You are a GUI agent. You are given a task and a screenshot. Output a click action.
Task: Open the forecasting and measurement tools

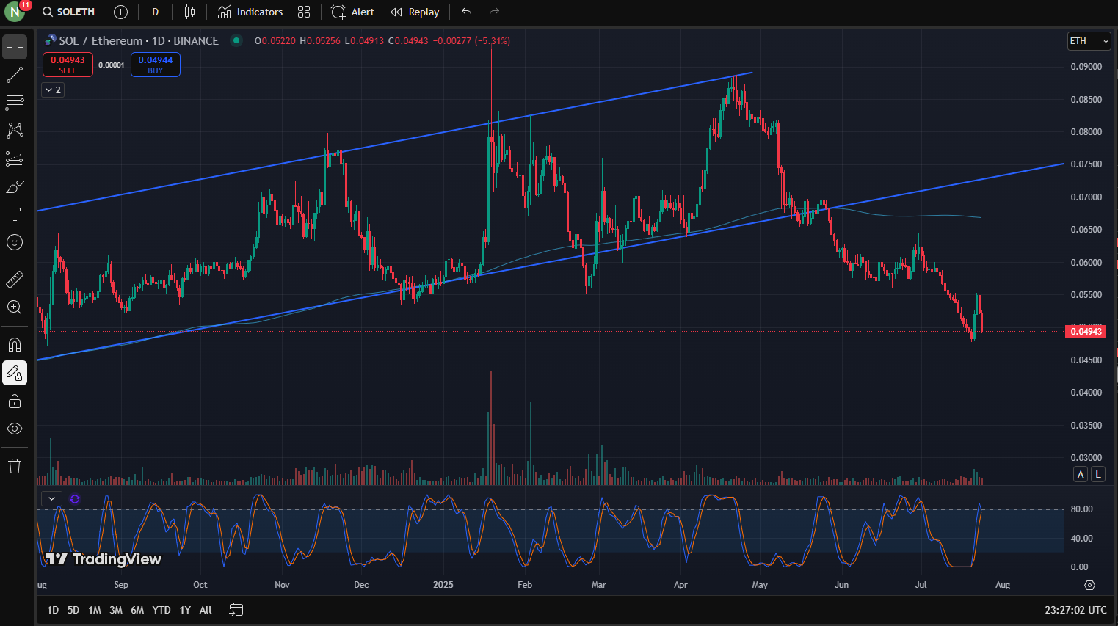coord(15,159)
